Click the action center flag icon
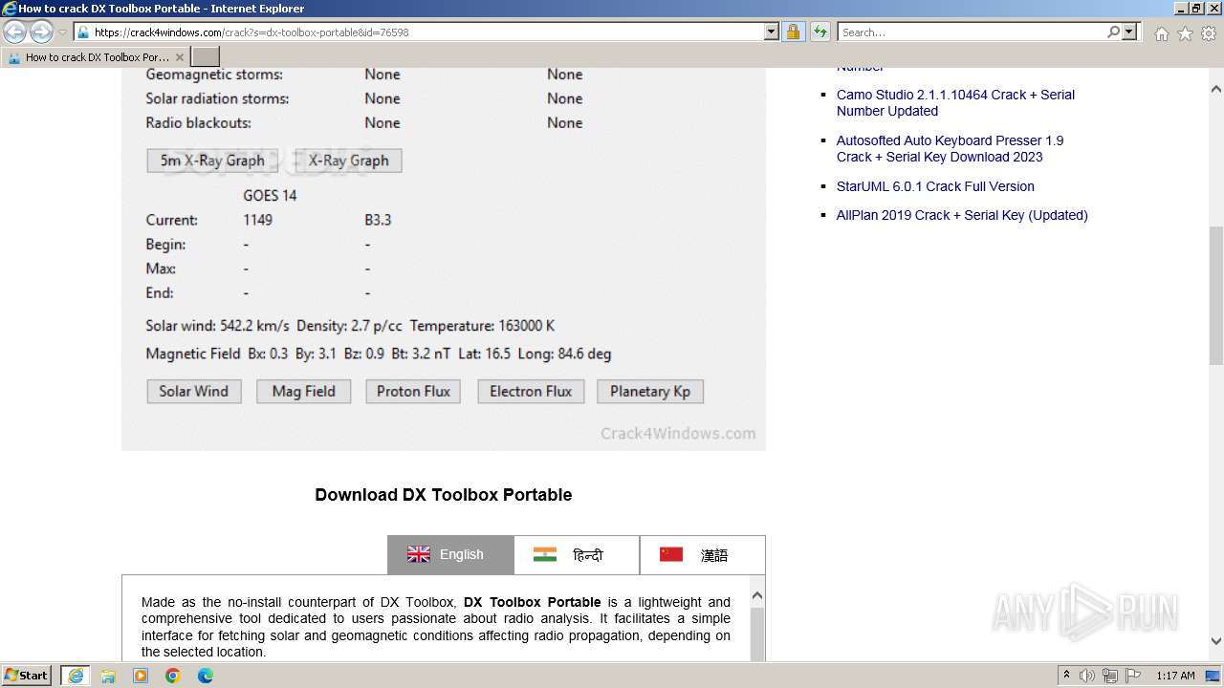The image size is (1224, 688). click(1132, 676)
